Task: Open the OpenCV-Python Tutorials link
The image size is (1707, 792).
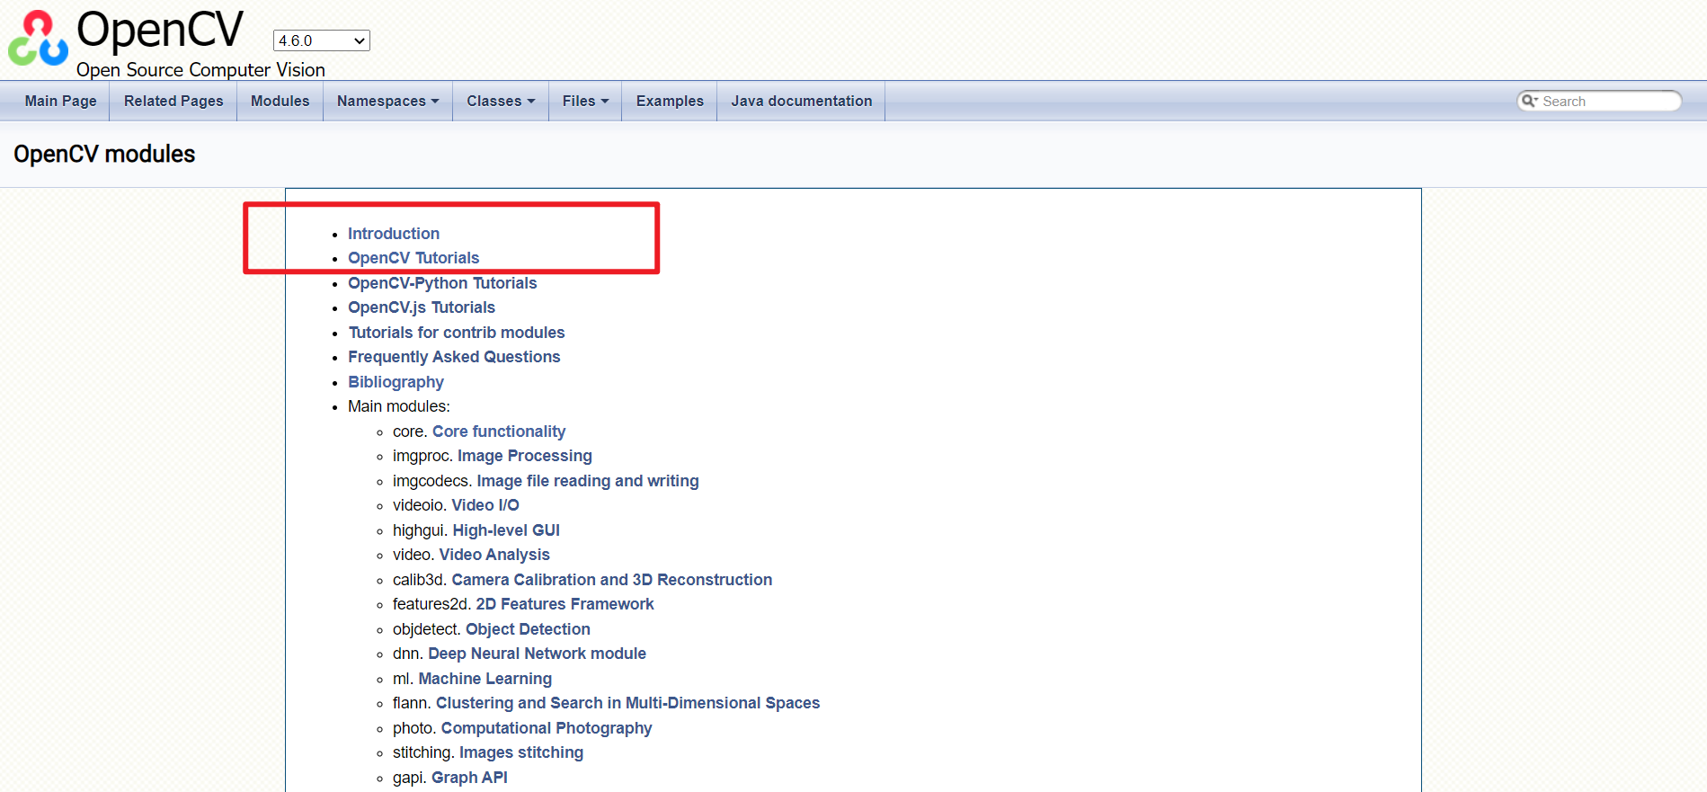Action: (442, 283)
